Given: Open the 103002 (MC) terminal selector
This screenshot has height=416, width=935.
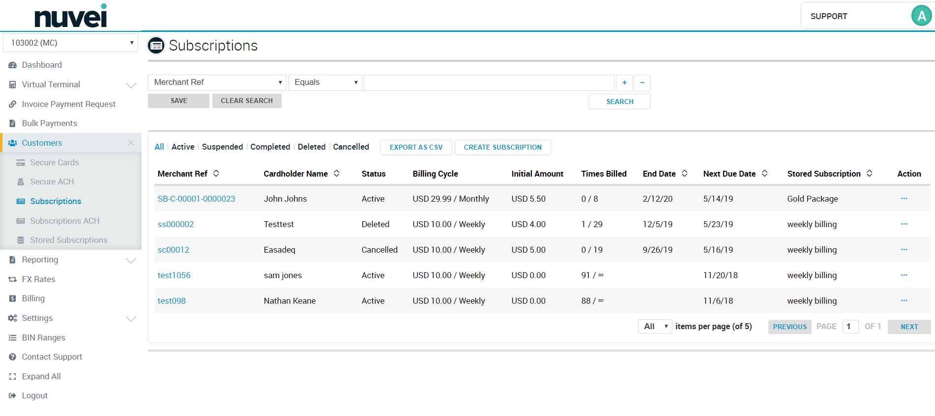Looking at the screenshot, I should tap(71, 43).
